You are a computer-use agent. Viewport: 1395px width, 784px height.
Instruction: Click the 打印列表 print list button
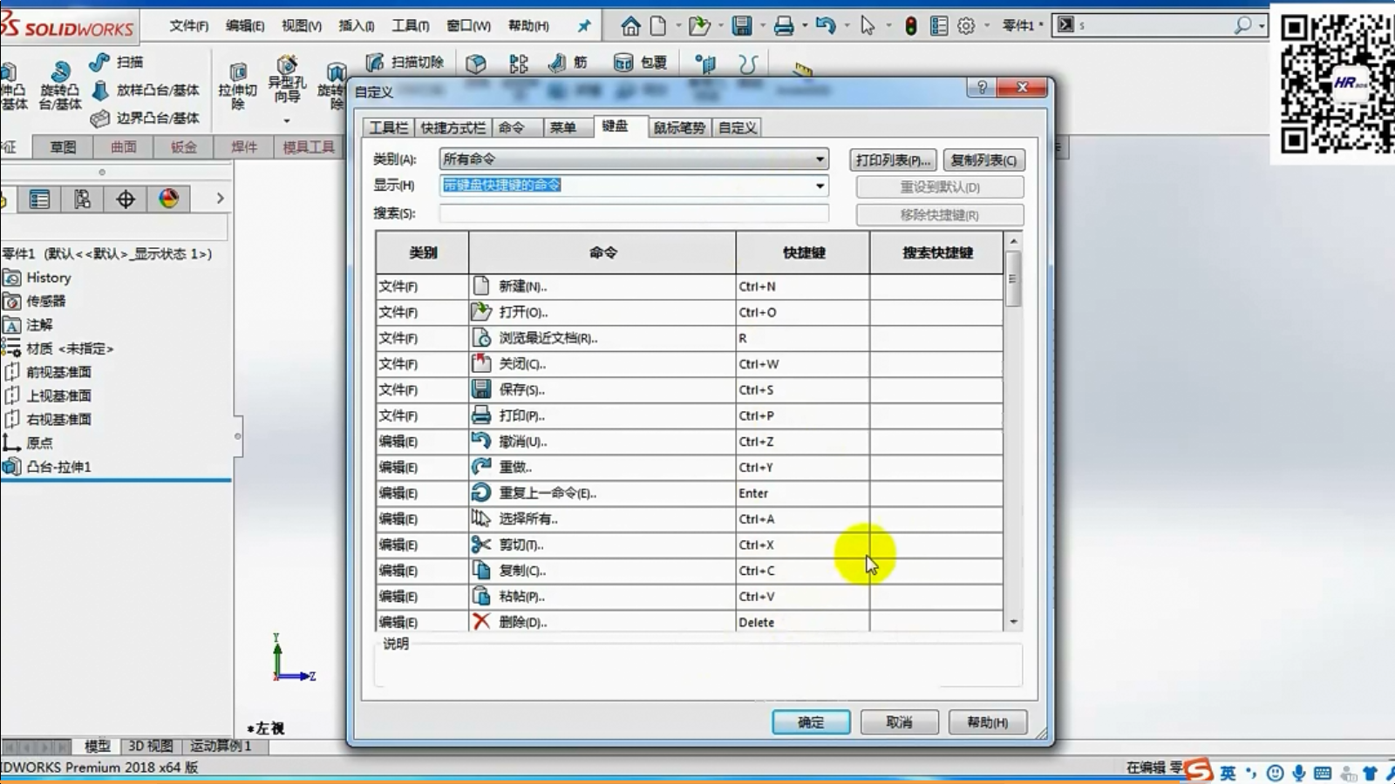(893, 160)
